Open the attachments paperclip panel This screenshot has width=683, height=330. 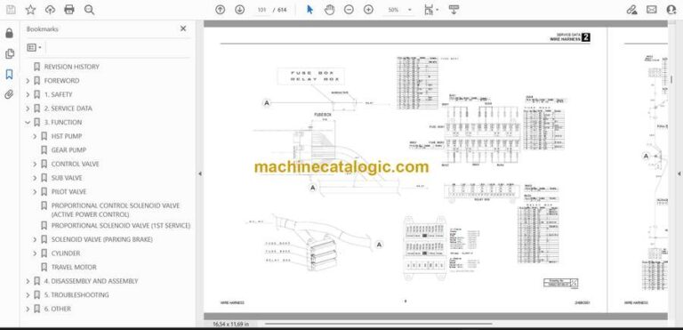pos(9,94)
